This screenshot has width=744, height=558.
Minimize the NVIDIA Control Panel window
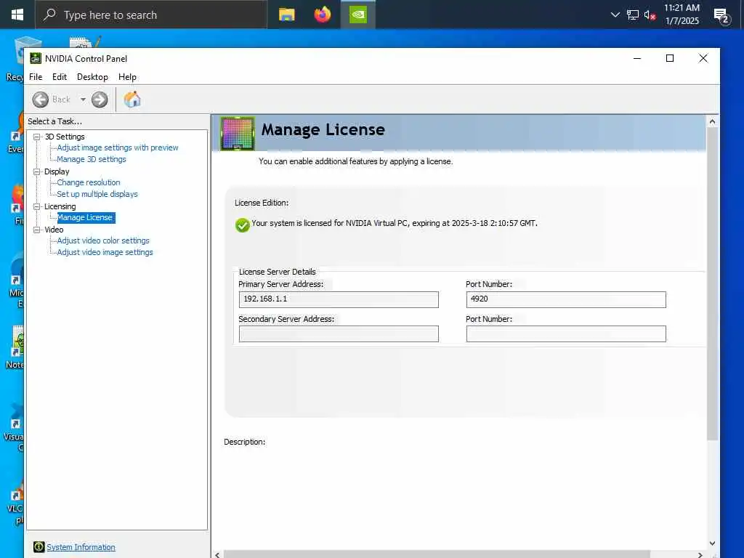click(637, 58)
